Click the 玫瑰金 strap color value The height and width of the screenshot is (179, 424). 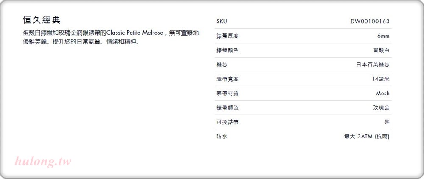pos(381,108)
